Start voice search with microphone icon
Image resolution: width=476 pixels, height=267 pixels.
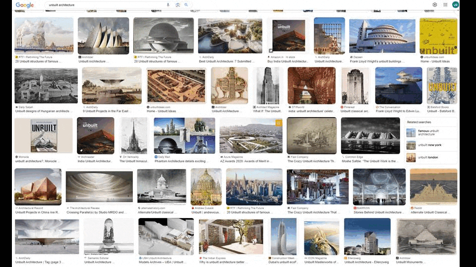pyautogui.click(x=168, y=5)
